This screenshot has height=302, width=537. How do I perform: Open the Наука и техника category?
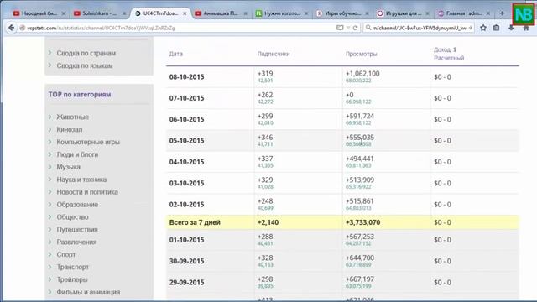81,180
